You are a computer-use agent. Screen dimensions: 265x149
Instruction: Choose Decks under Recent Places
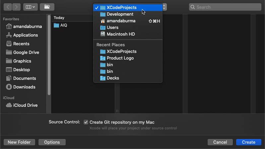[x=128, y=78]
